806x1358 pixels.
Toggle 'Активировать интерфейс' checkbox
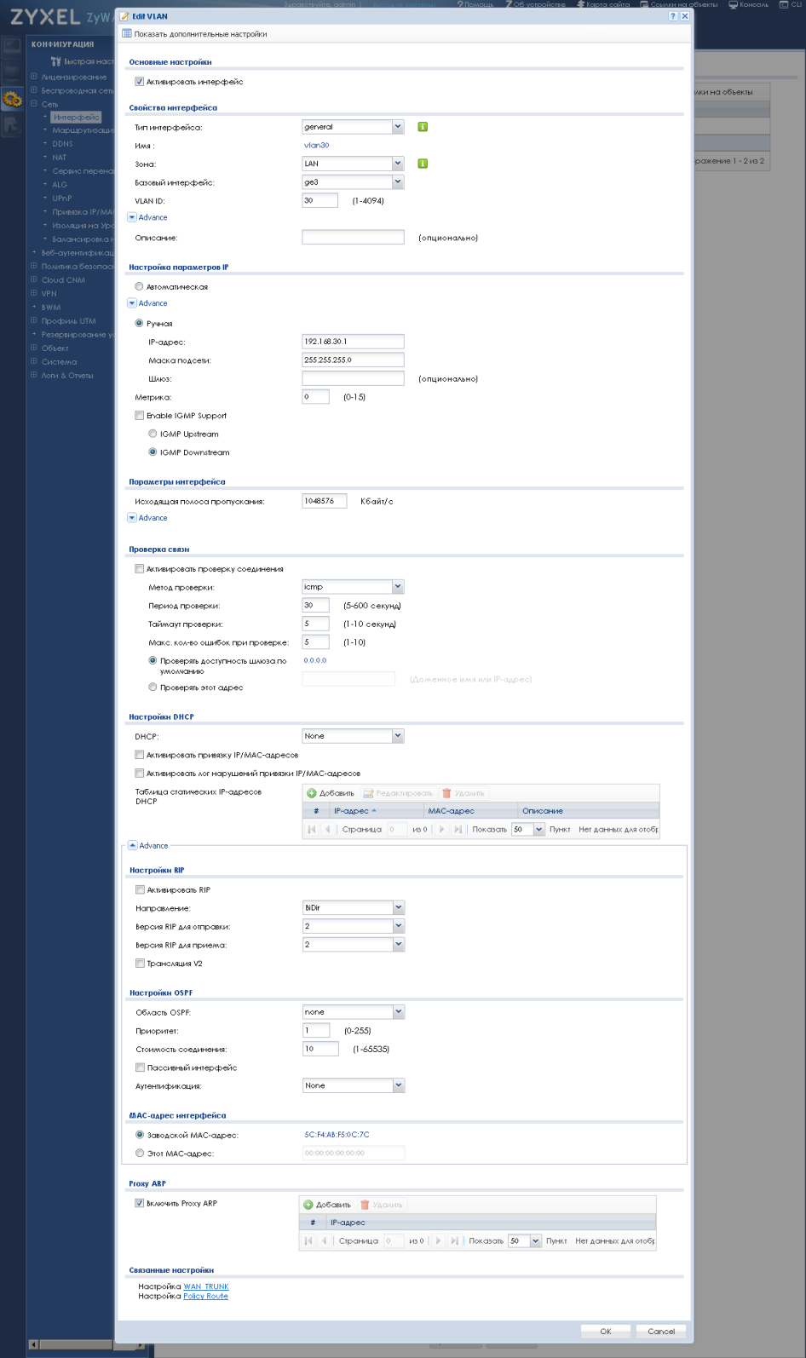point(139,82)
